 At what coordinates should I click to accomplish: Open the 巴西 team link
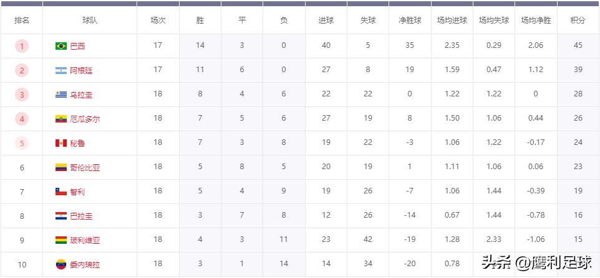pos(77,46)
